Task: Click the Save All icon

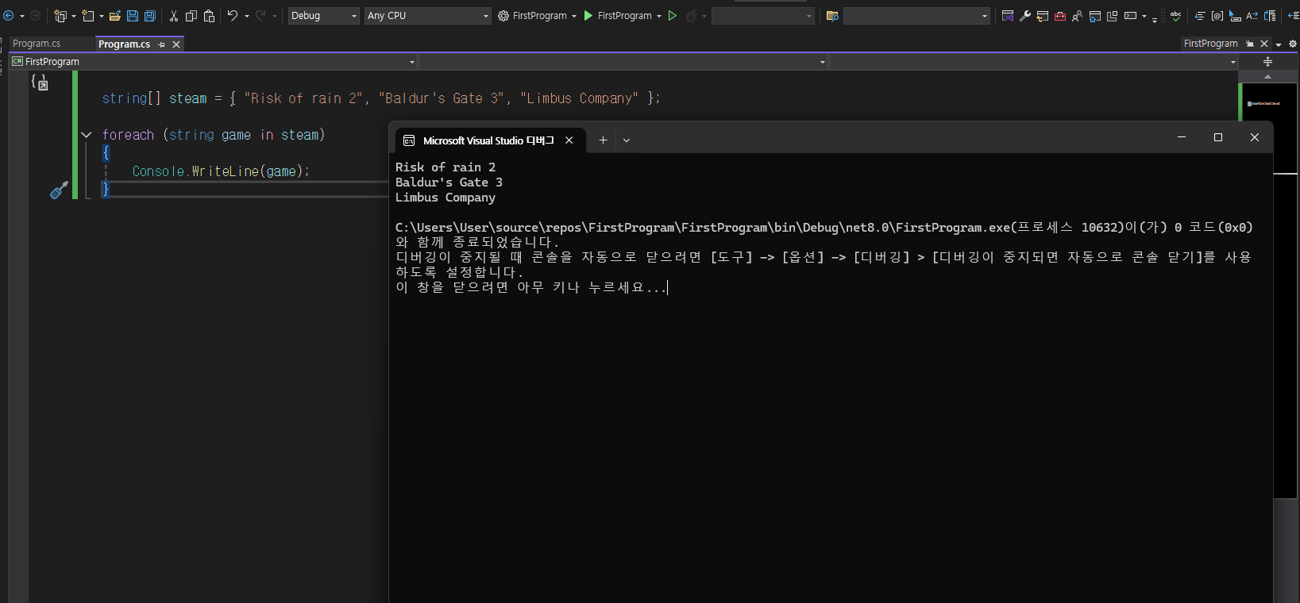Action: pos(149,16)
